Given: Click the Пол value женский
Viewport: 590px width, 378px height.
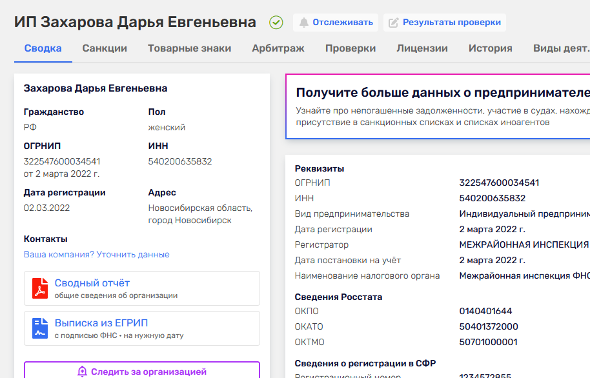Looking at the screenshot, I should coord(167,128).
